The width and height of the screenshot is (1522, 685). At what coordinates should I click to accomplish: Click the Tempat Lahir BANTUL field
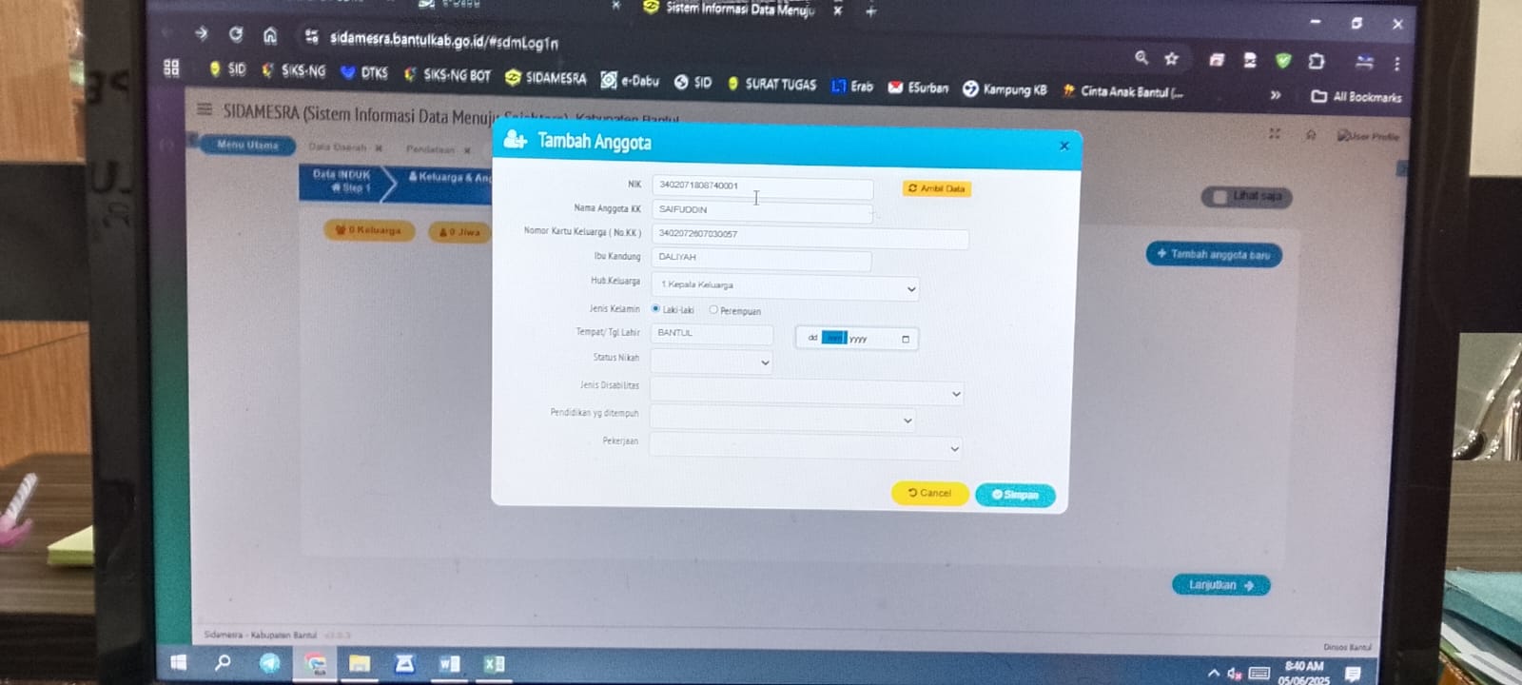[712, 333]
